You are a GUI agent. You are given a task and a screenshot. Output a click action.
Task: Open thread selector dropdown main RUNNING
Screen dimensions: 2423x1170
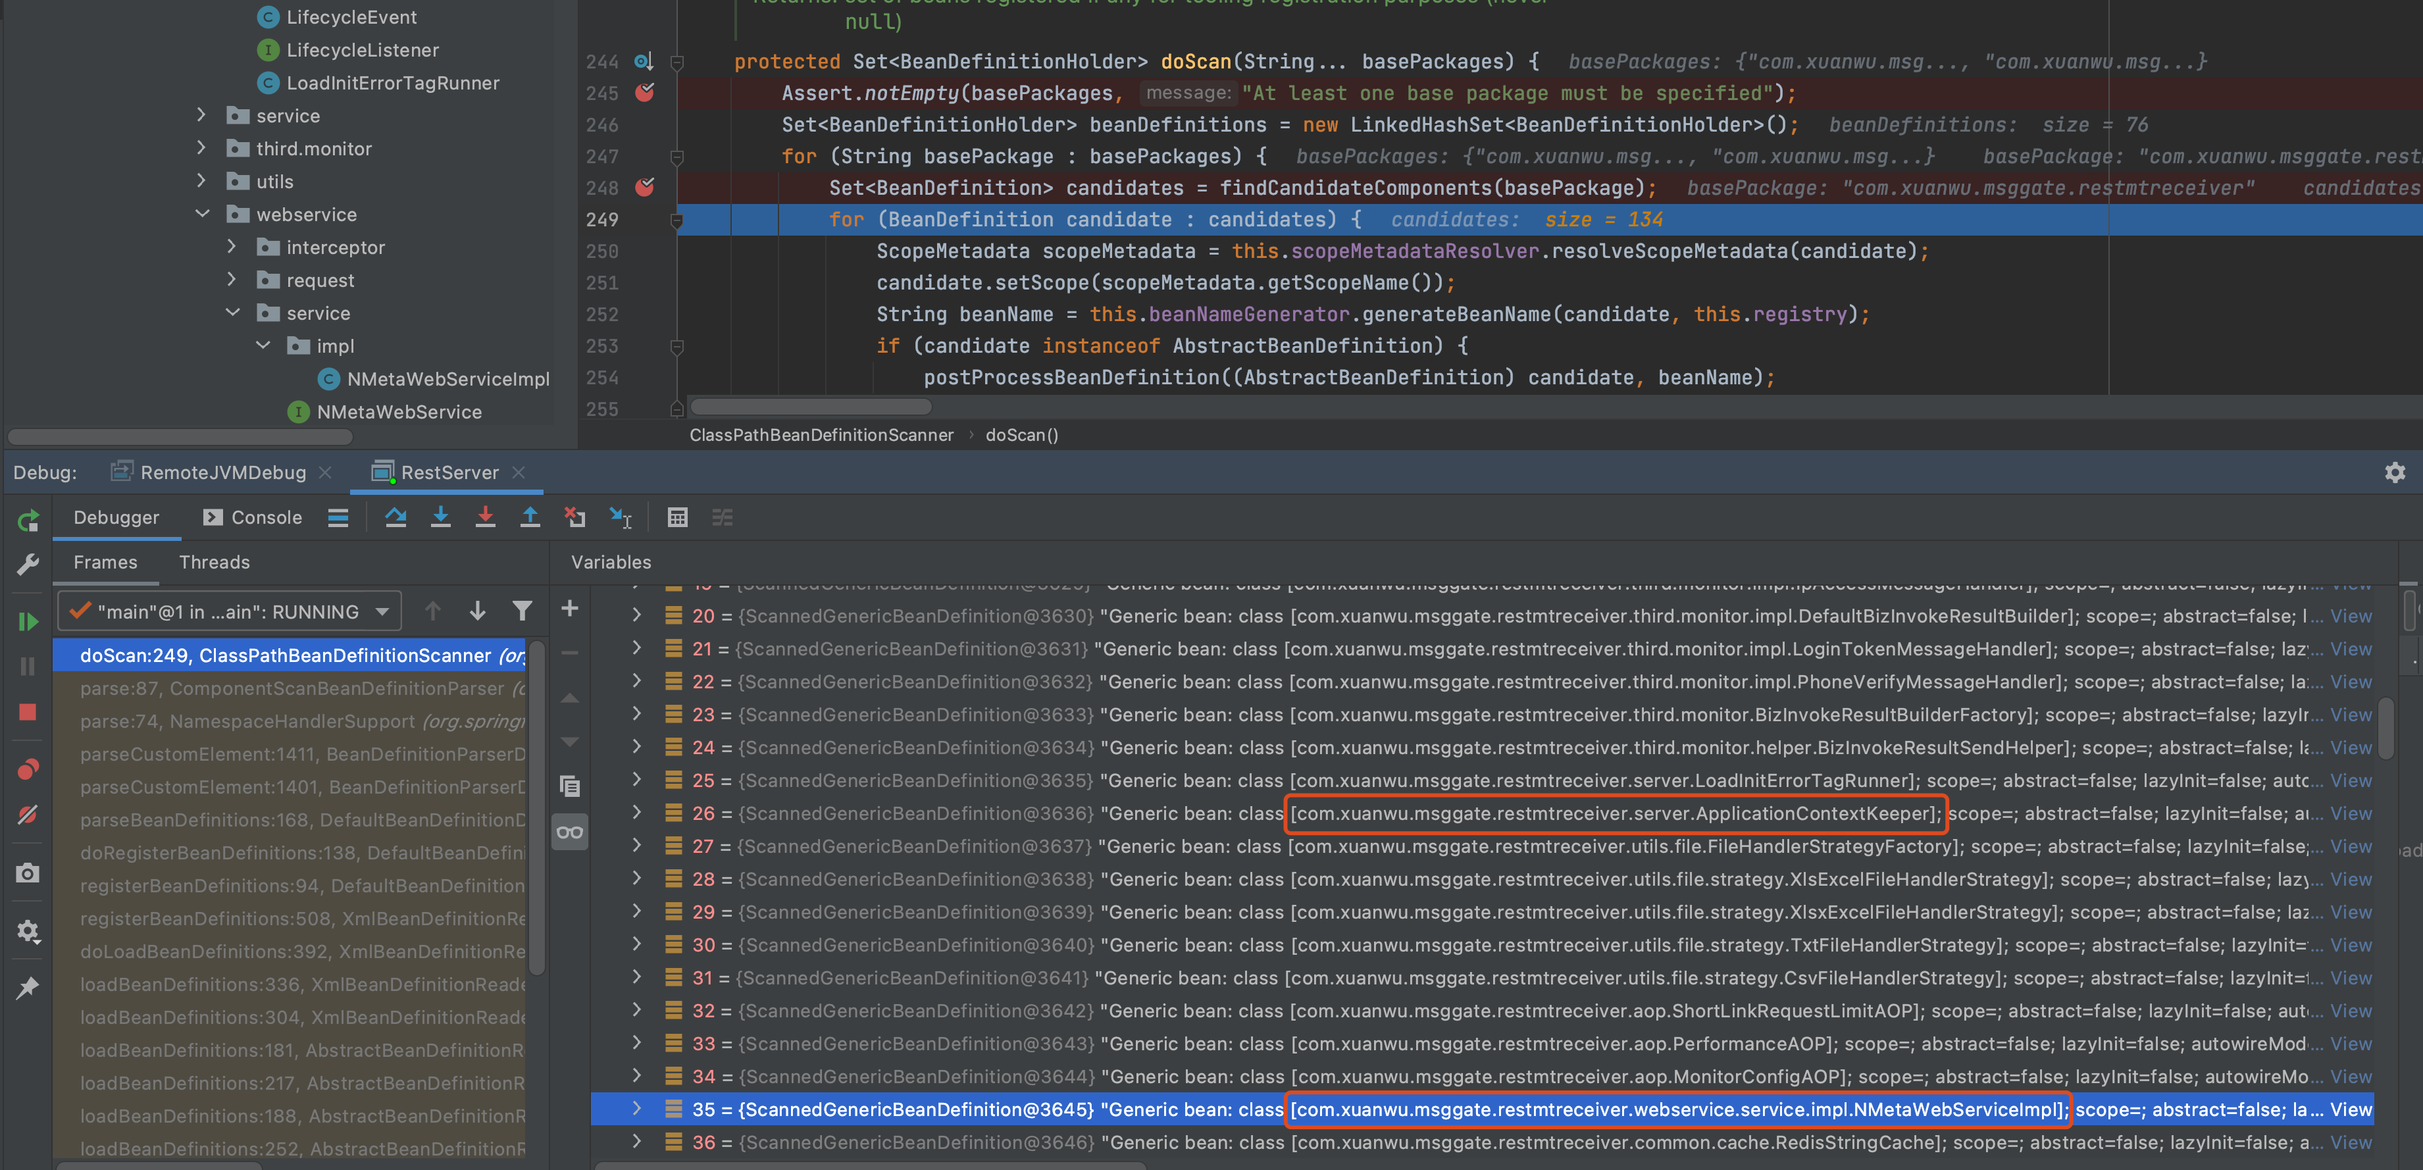[230, 611]
